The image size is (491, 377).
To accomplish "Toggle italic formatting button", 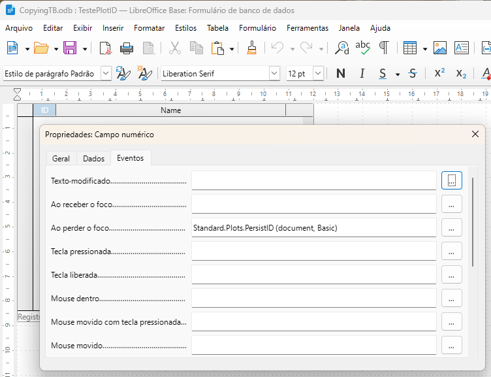I will pyautogui.click(x=362, y=73).
